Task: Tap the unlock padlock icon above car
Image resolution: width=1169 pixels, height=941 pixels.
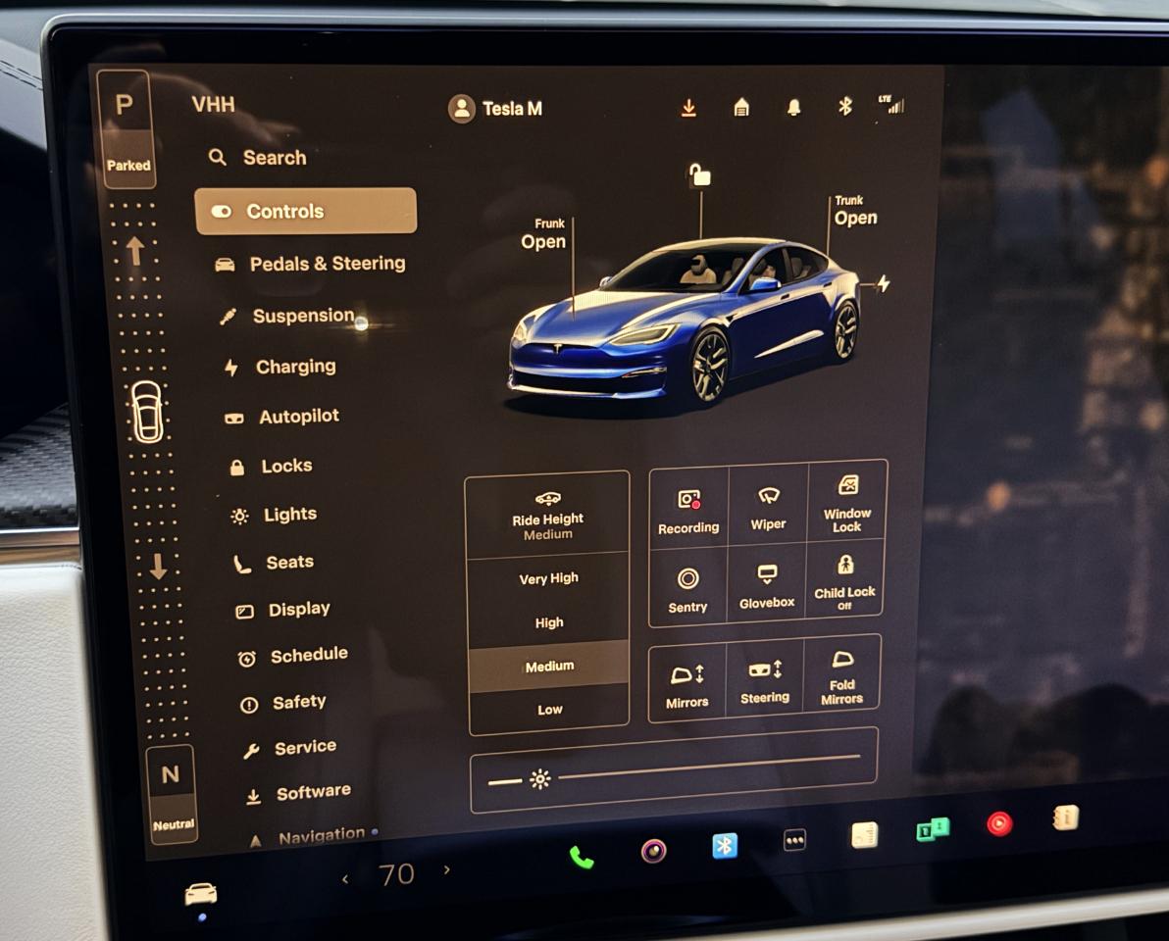Action: coord(699,175)
